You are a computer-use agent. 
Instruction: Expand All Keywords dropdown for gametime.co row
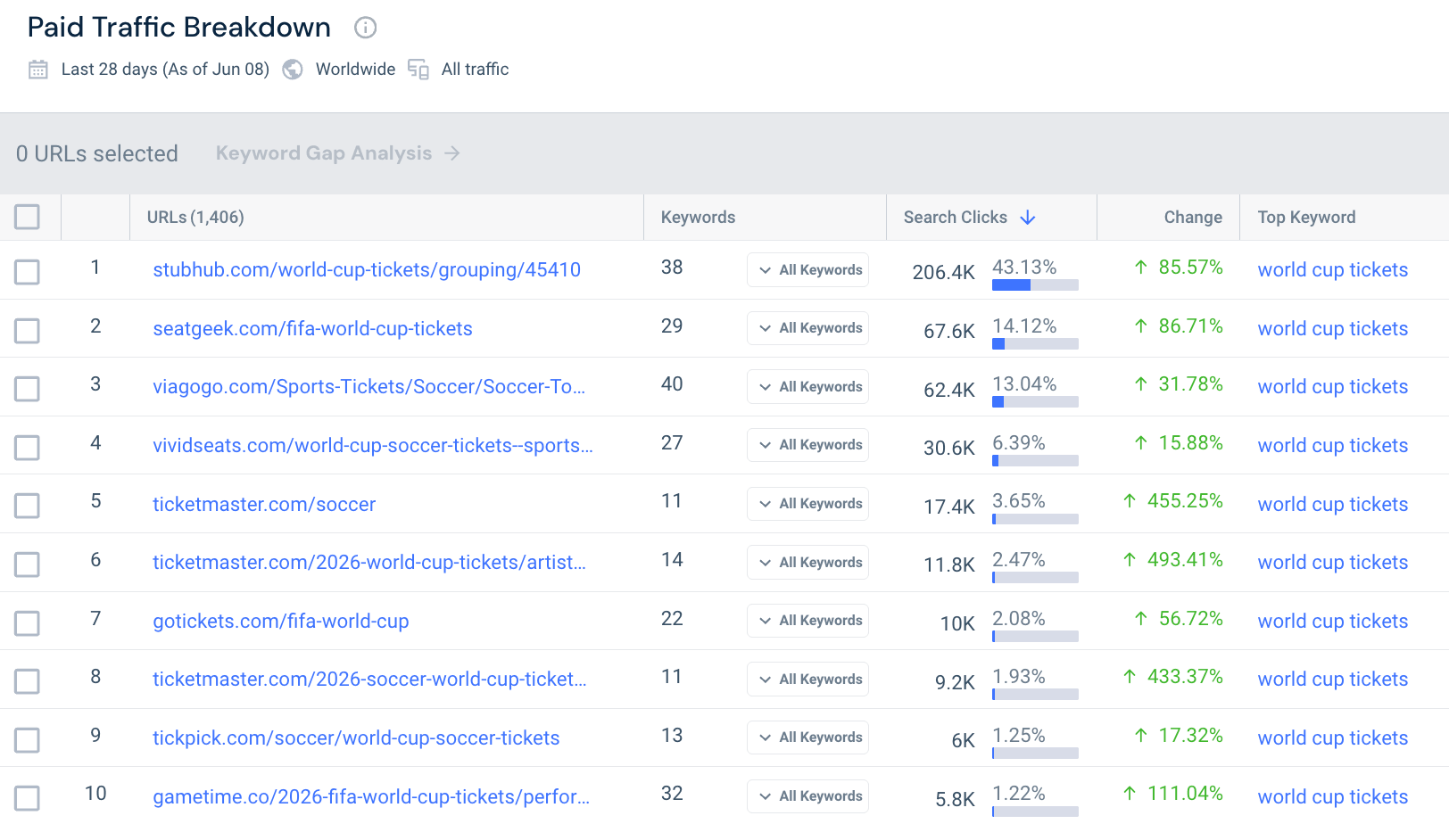pos(807,796)
